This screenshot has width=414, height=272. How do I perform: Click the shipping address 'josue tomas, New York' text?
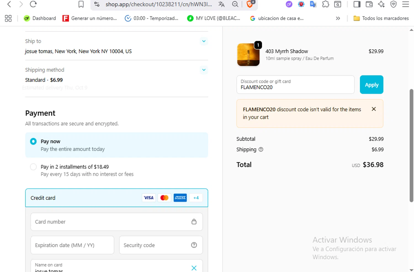[78, 51]
